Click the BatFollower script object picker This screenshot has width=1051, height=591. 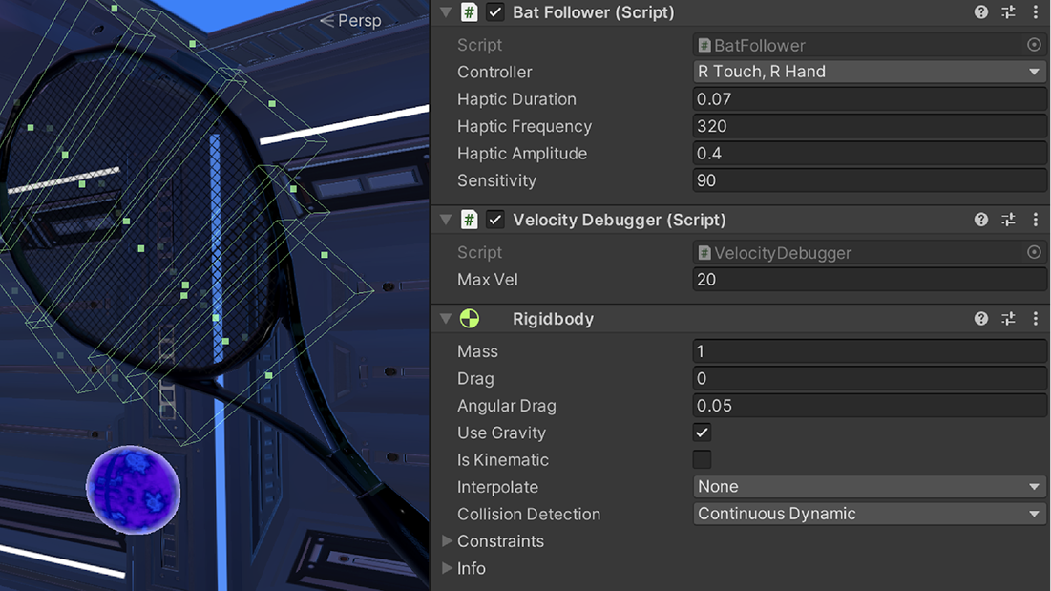(1034, 45)
